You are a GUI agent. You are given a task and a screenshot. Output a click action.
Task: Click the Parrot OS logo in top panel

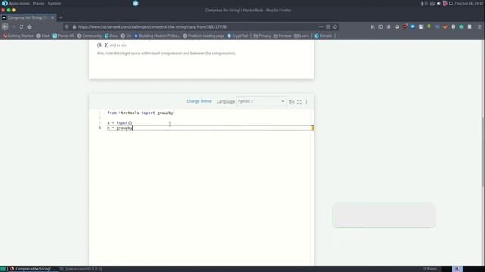click(5, 3)
